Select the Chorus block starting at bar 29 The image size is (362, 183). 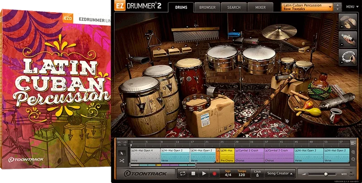point(249,155)
